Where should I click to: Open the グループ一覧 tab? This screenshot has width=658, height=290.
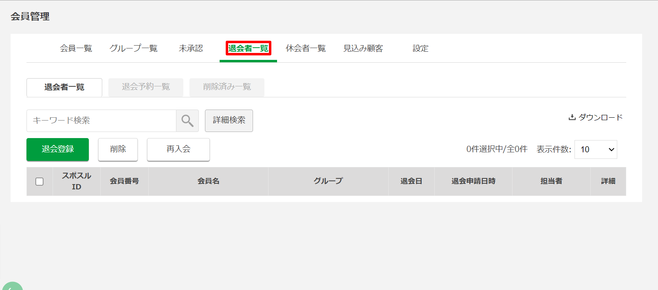click(x=133, y=48)
